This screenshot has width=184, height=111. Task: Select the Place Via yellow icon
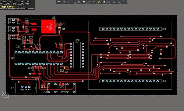[x=99, y=2]
